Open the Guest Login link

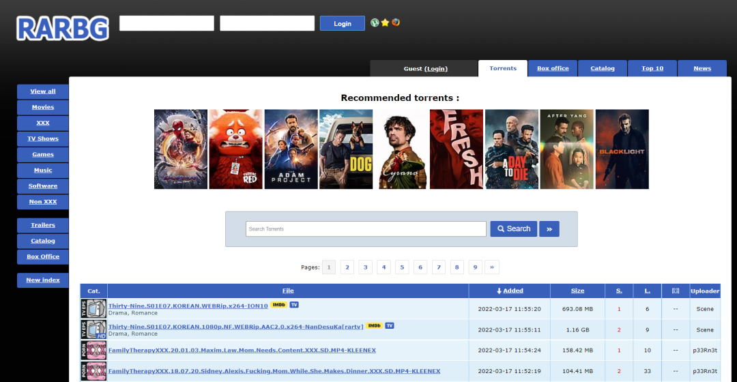tap(436, 69)
